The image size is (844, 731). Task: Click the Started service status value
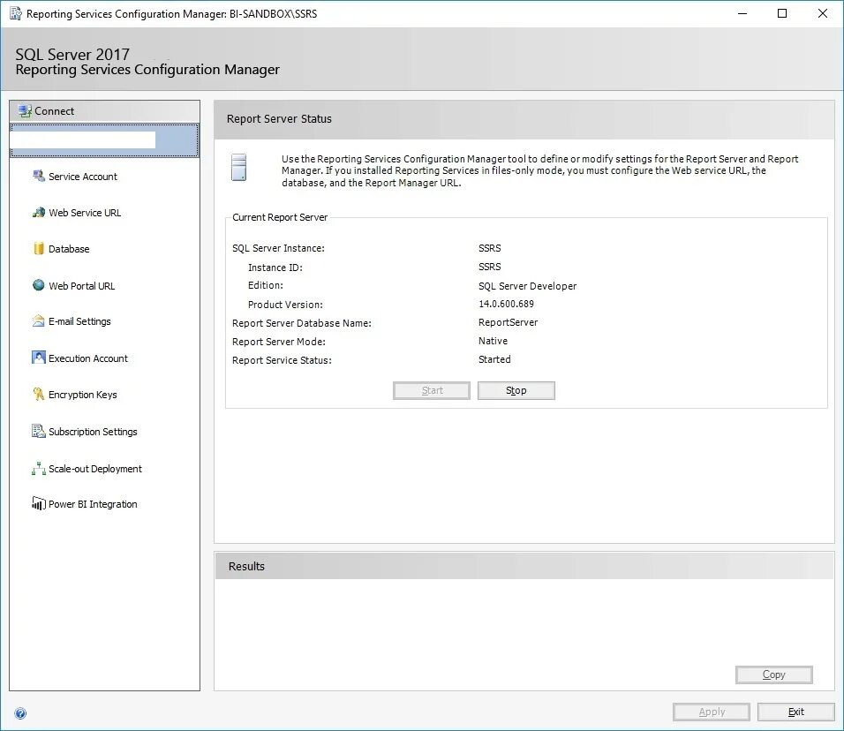494,359
